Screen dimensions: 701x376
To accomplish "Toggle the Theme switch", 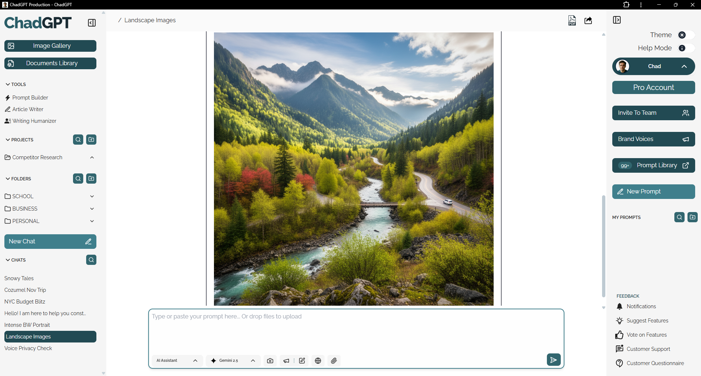I will click(x=685, y=35).
